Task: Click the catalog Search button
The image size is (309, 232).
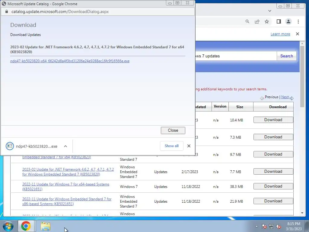Action: (x=287, y=56)
